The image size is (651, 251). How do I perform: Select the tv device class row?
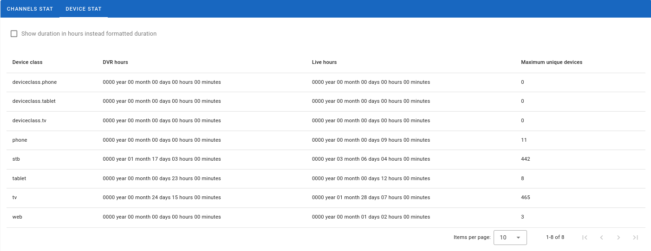point(15,197)
